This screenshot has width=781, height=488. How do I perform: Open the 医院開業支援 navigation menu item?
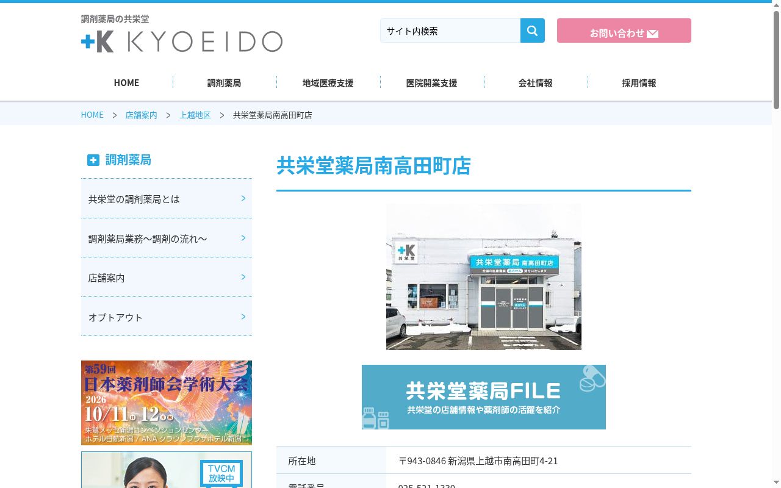[431, 83]
